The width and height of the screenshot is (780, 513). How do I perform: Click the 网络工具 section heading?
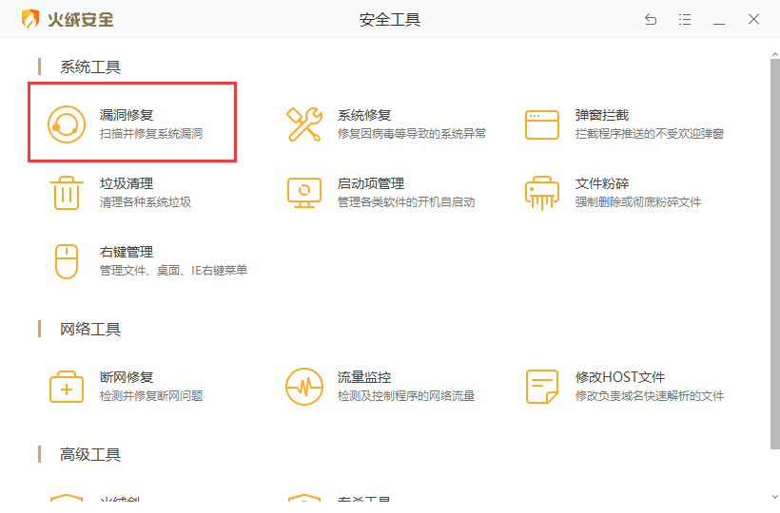coord(90,330)
